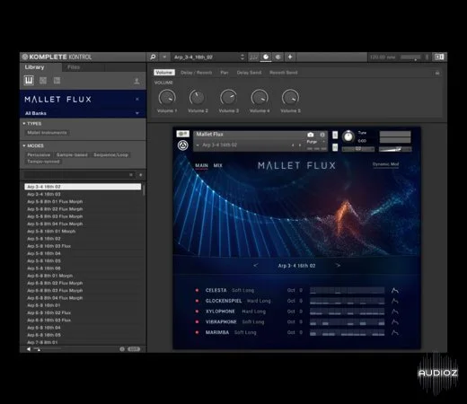This screenshot has width=467, height=404.
Task: Select the Instruments piano-keys browser icon
Action: (x=29, y=80)
